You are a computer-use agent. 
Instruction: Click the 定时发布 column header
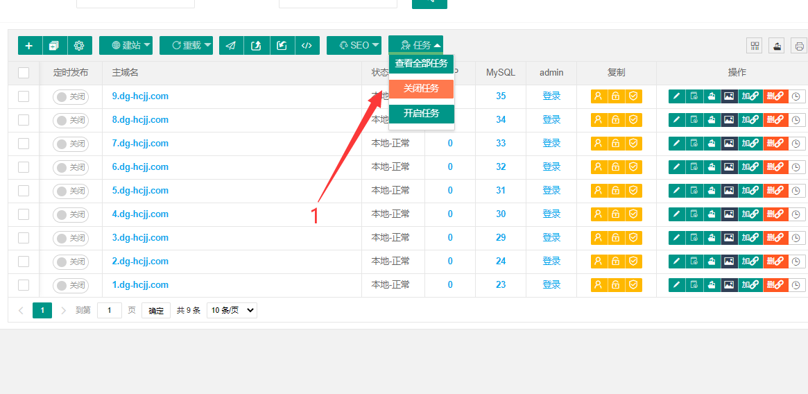(x=71, y=73)
